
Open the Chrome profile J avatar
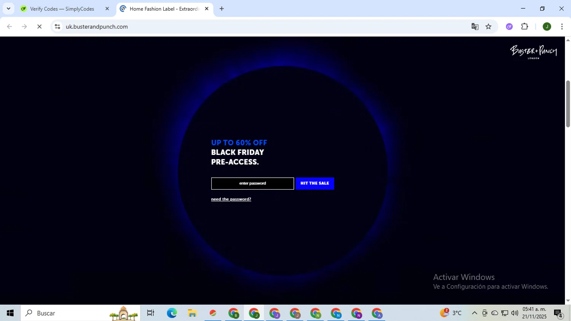click(547, 27)
